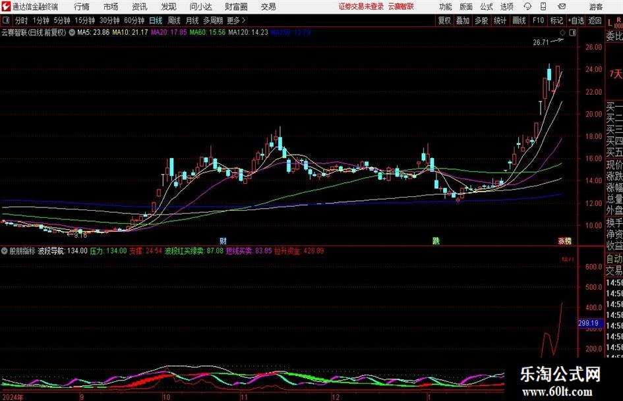Click the MA60: 15.56 indicator label
Image resolution: width=623 pixels, height=401 pixels.
point(208,32)
